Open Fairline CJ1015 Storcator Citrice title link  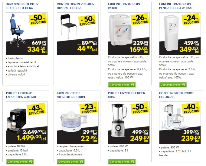tap(71, 95)
